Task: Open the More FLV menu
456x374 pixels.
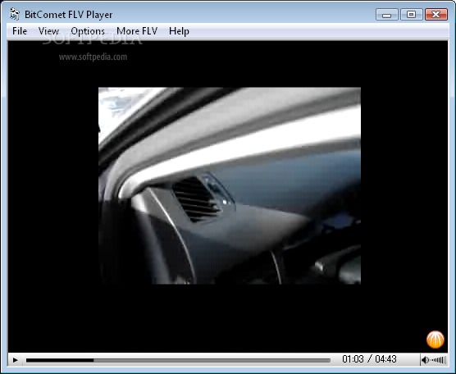Action: pyautogui.click(x=137, y=31)
